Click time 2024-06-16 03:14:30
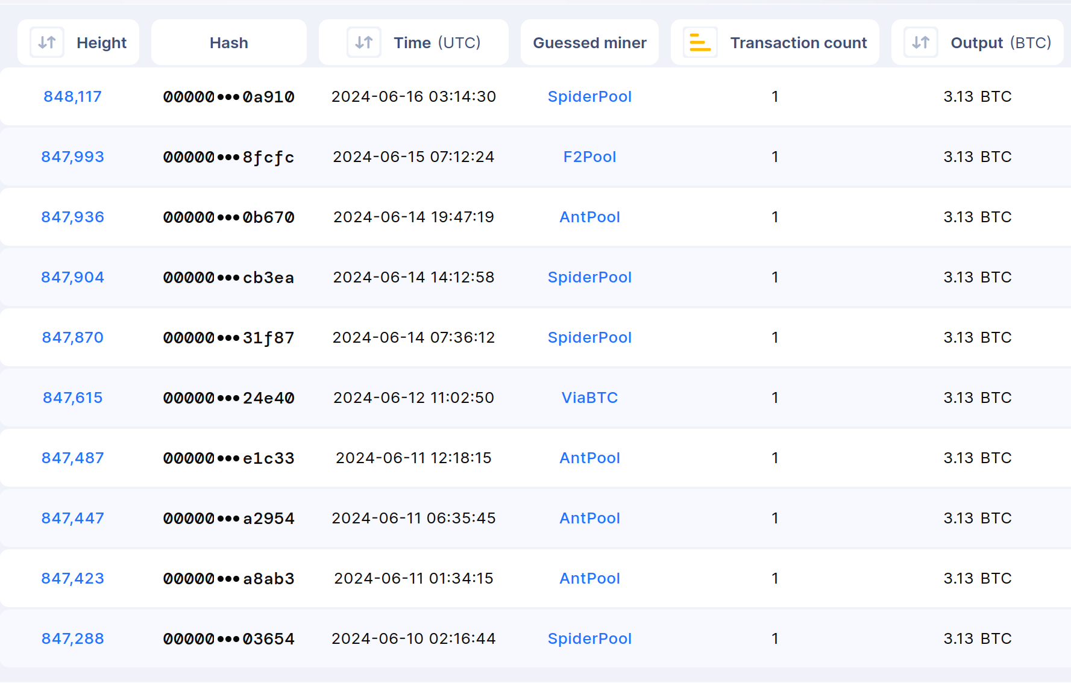 point(413,96)
